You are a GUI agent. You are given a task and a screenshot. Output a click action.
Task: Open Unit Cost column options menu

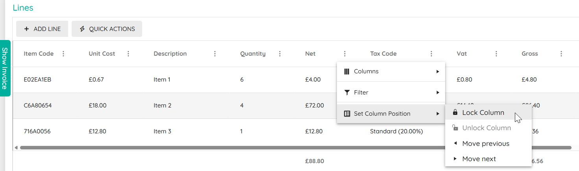(128, 54)
